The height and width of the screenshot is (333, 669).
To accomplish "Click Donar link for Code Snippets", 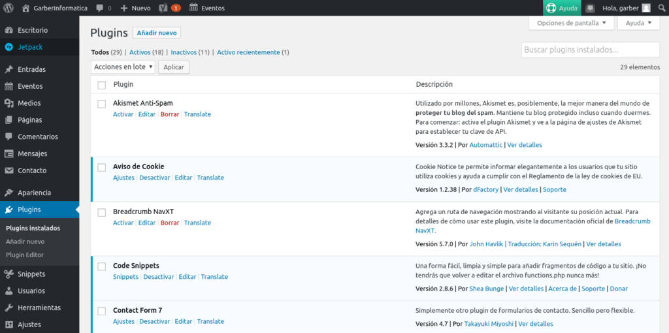I will pos(619,289).
